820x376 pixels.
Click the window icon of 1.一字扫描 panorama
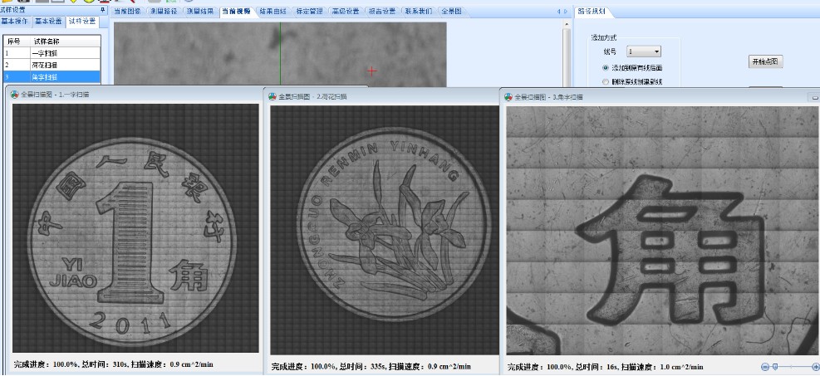coord(15,95)
